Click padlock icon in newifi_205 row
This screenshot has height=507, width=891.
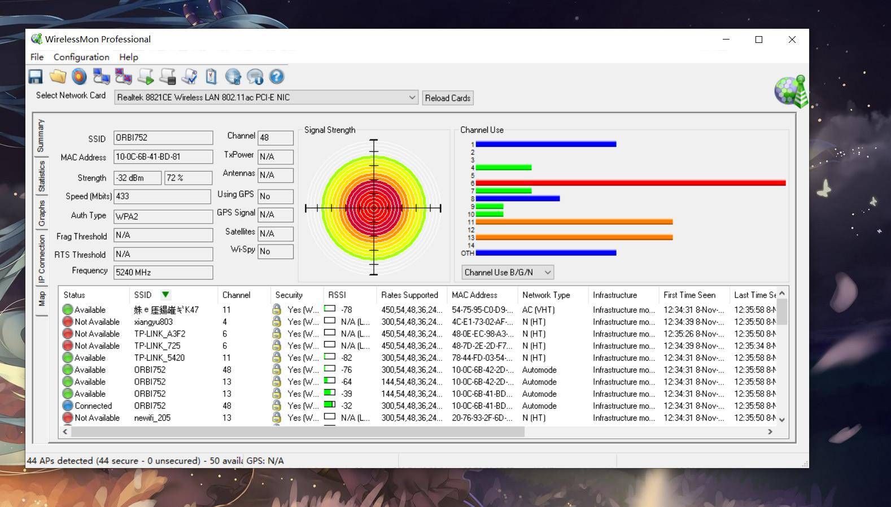(x=277, y=417)
